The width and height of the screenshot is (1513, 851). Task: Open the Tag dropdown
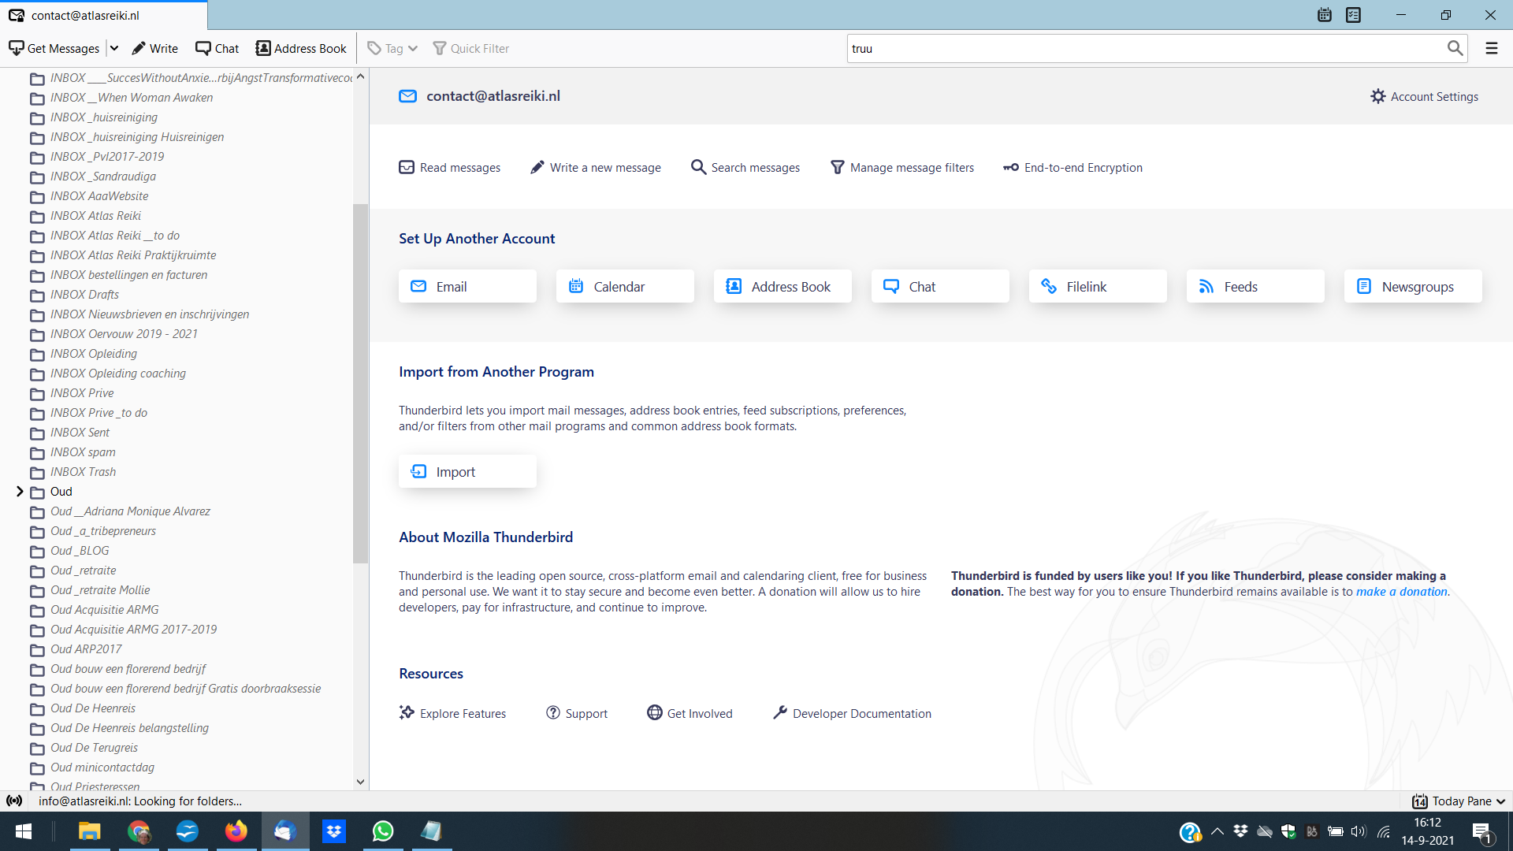(x=392, y=48)
